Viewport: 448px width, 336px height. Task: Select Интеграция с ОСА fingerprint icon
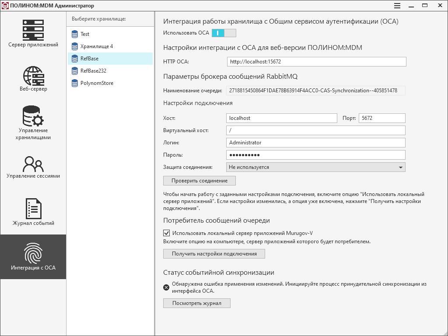[33, 253]
